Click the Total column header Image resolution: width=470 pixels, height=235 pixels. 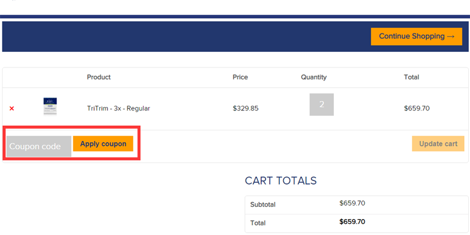[411, 77]
